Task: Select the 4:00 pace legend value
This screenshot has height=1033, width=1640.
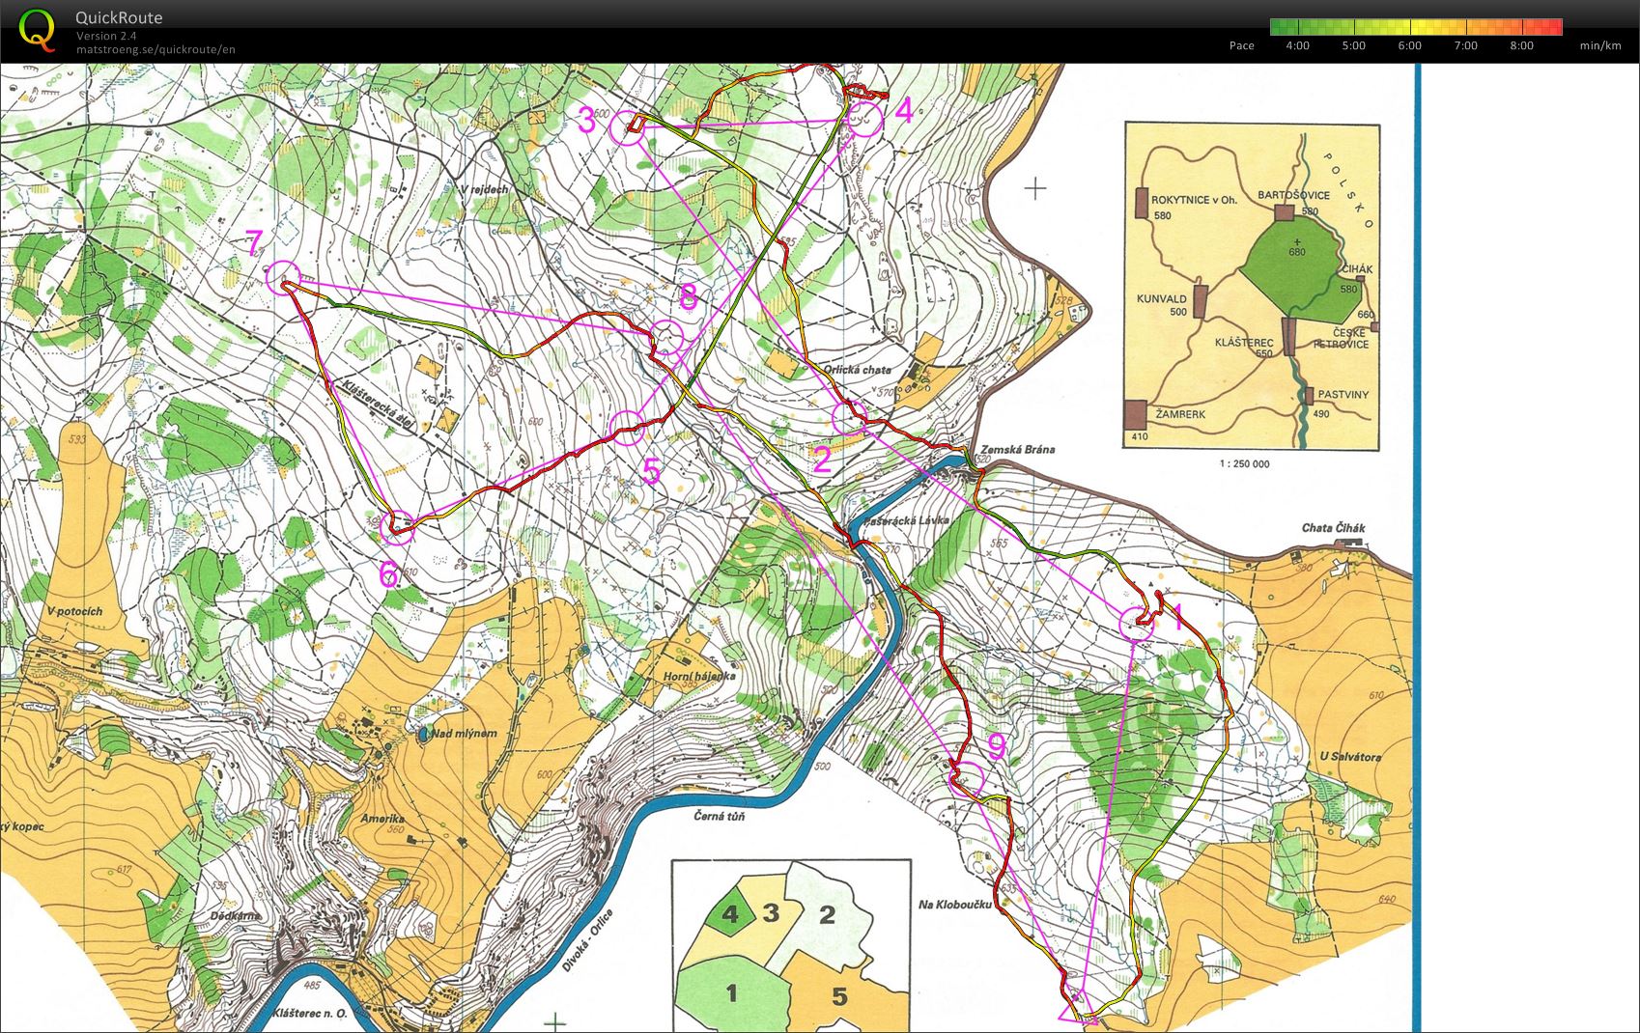Action: pos(1298,45)
